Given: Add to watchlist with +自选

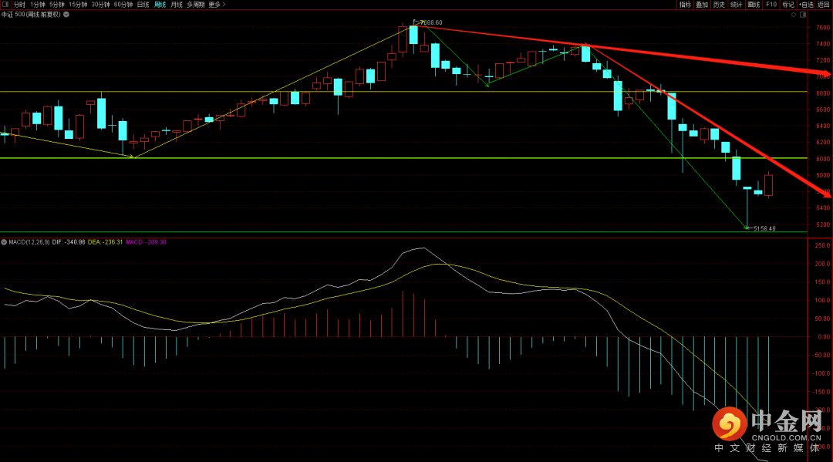Looking at the screenshot, I should click(x=806, y=5).
